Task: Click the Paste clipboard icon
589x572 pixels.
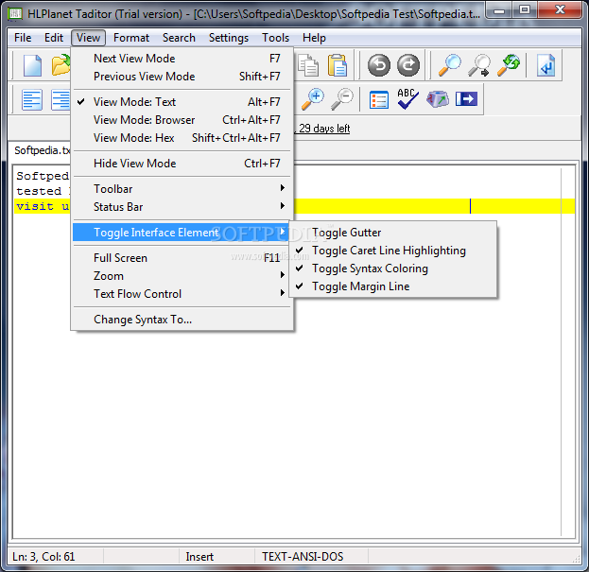Action: (x=337, y=66)
